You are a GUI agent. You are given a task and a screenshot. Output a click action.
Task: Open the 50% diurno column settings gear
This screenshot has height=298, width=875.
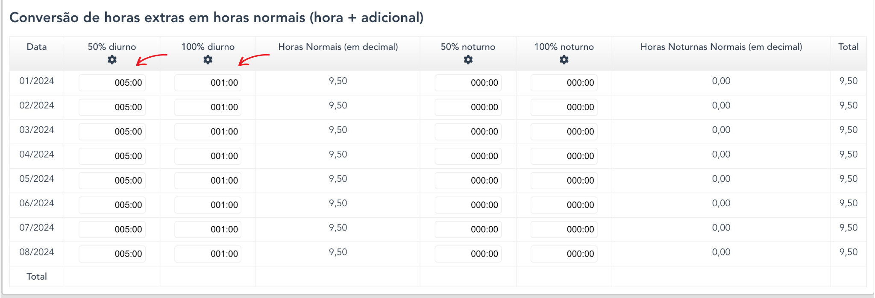pyautogui.click(x=112, y=60)
